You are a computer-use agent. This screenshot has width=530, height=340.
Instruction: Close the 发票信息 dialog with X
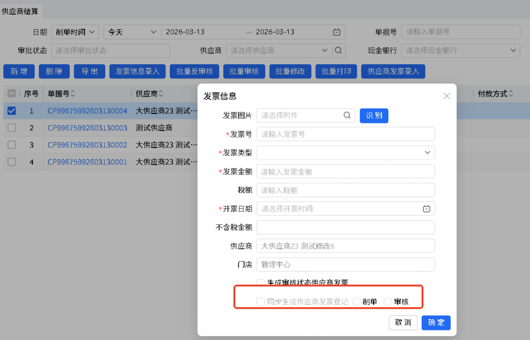pyautogui.click(x=447, y=96)
